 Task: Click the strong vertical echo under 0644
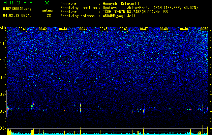[x=81, y=108]
